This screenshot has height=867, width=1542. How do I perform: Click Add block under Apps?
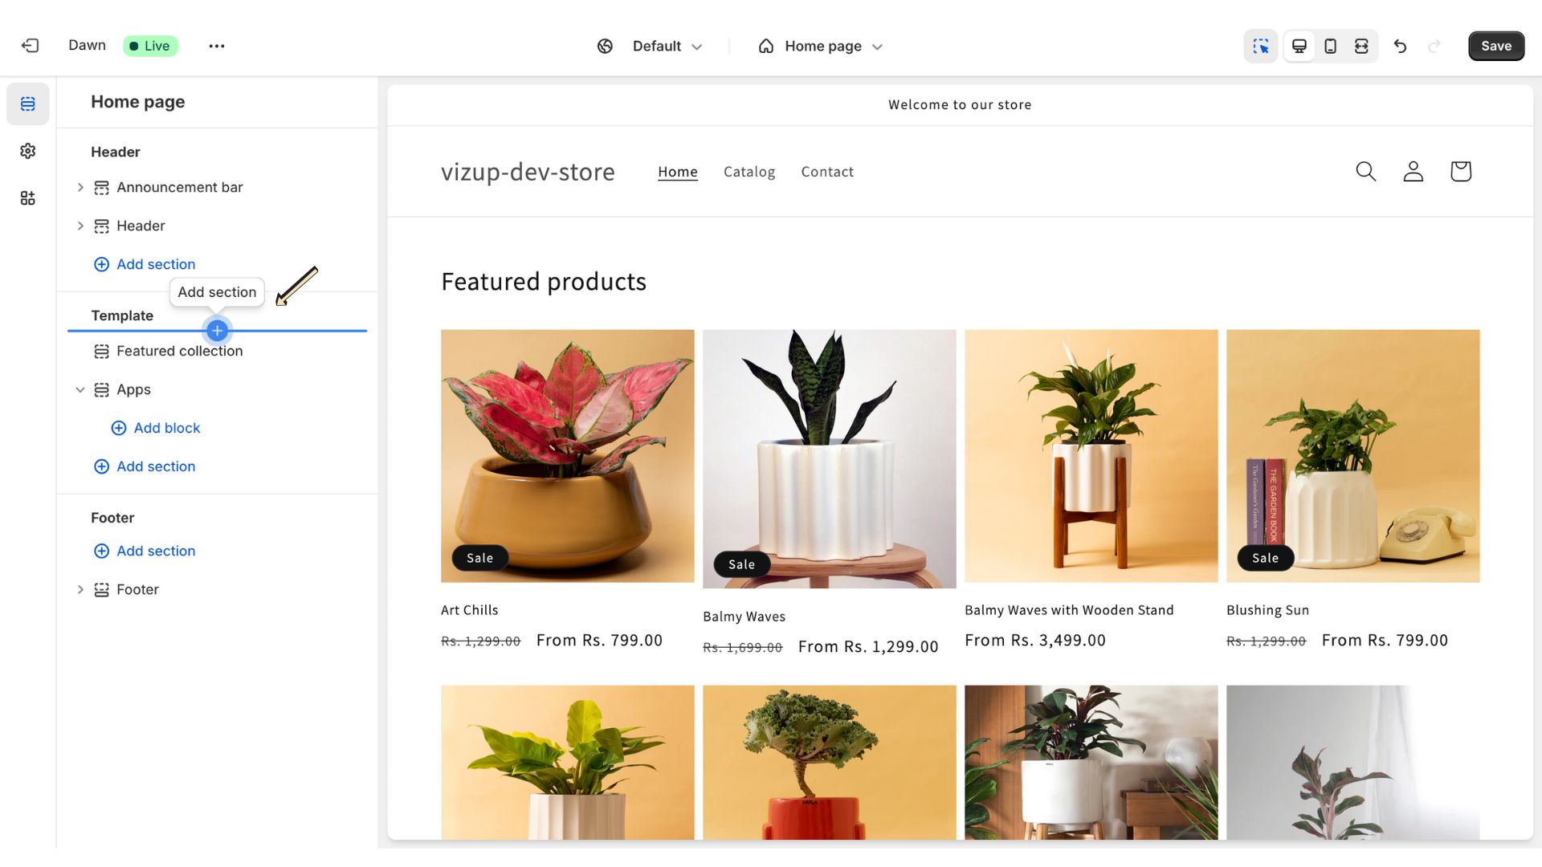156,428
